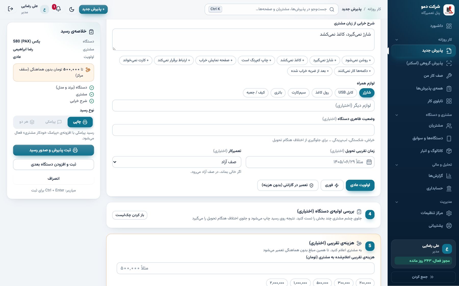Click ثبت و افزودن دستگاه بعدی
Image resolution: width=459 pixels, height=286 pixels.
[54, 164]
